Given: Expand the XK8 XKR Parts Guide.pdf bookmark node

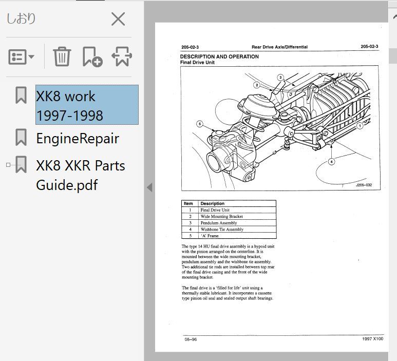Looking at the screenshot, I should (8, 165).
